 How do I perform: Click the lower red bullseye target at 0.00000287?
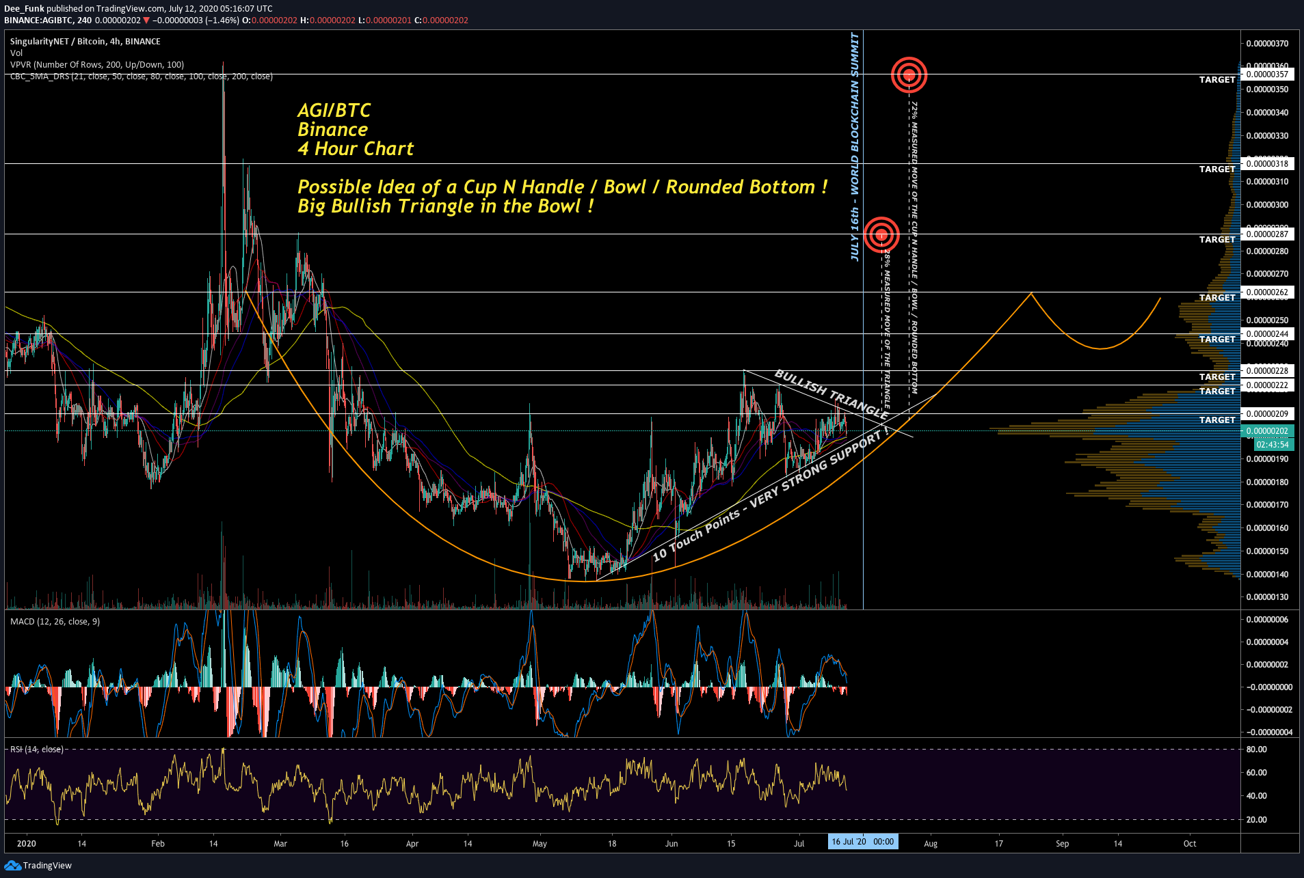coord(881,234)
